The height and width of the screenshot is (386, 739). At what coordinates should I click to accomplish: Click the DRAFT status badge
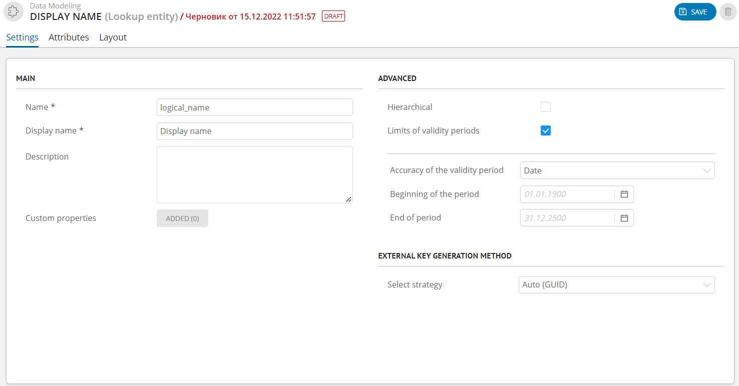tap(333, 16)
